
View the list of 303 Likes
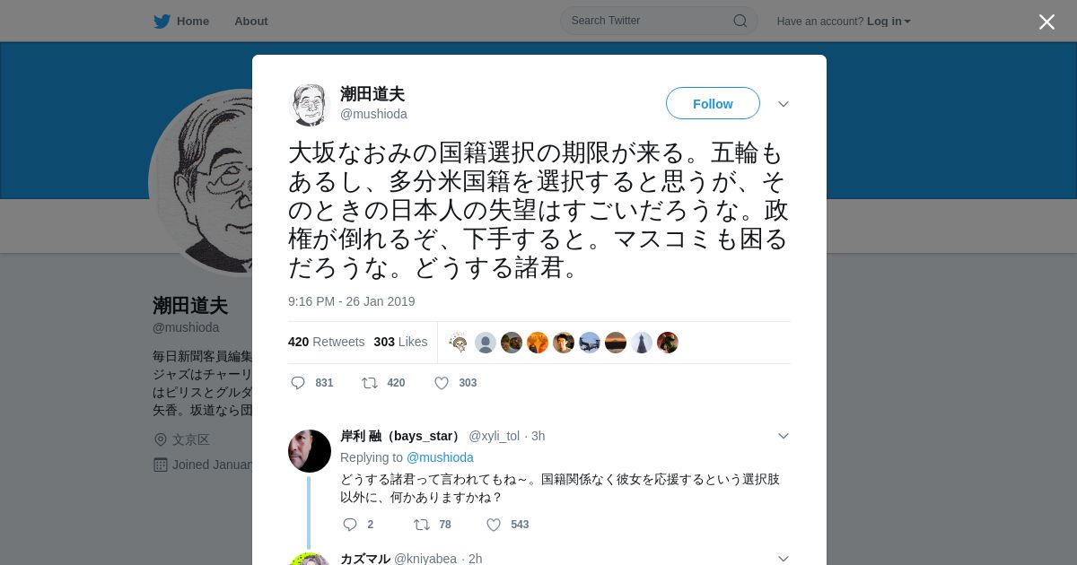tap(400, 342)
